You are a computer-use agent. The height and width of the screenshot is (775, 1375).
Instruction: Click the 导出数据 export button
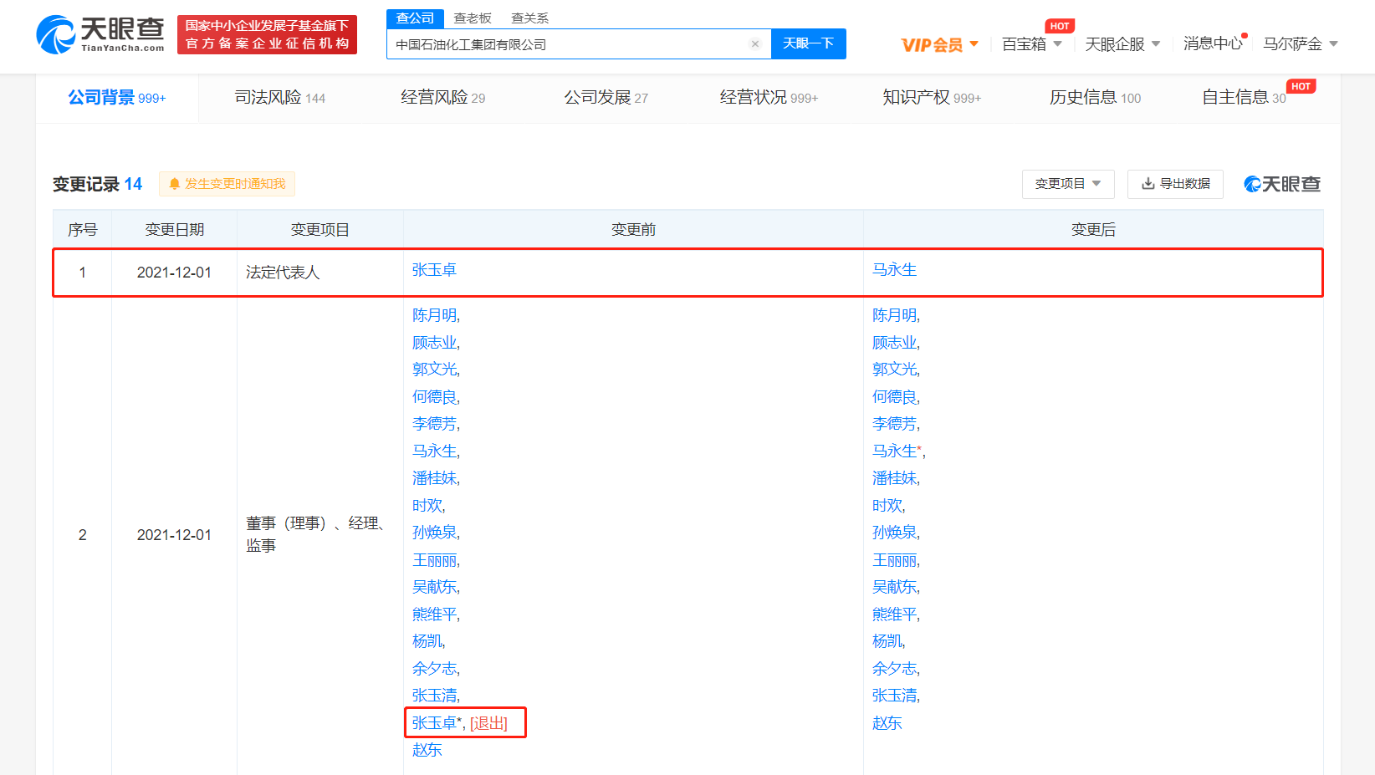point(1175,184)
